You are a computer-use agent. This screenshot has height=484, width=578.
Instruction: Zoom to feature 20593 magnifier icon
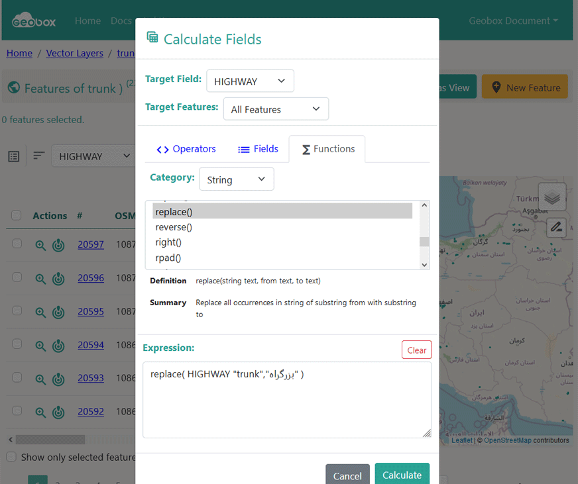40,379
